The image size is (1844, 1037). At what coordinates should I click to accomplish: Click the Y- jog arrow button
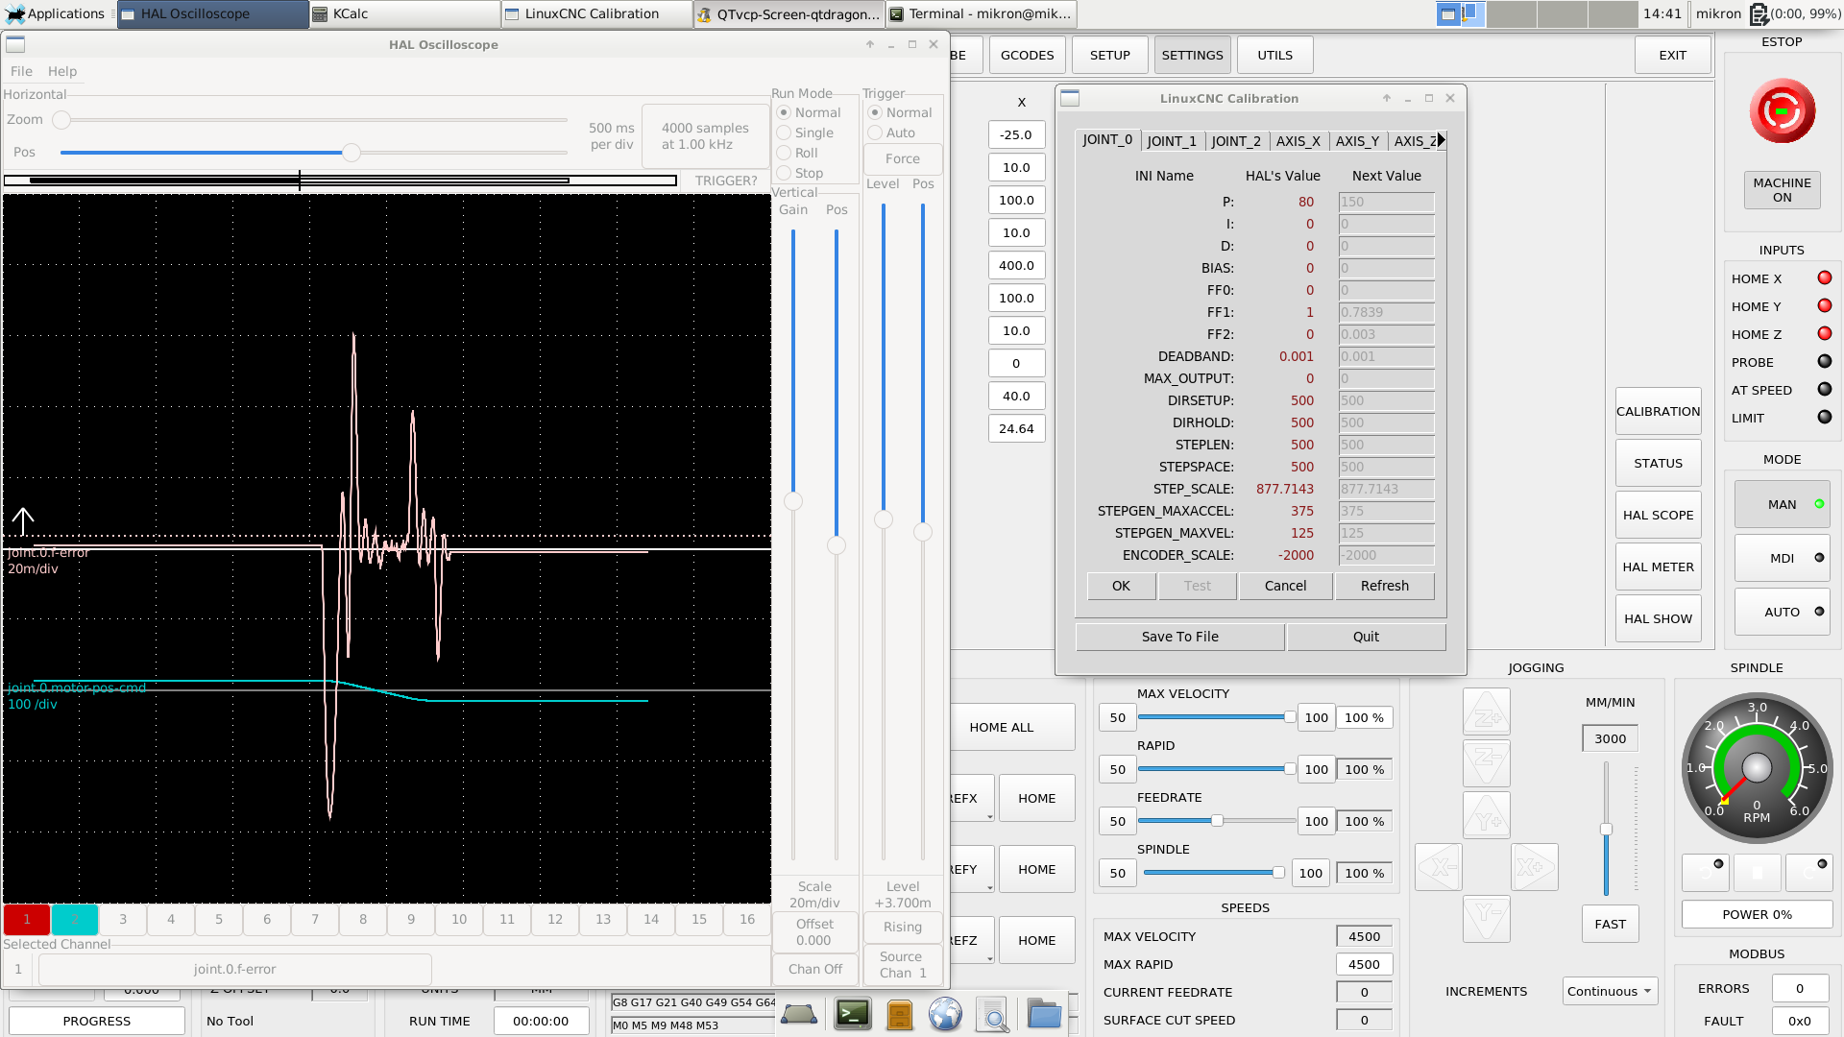pos(1487,919)
